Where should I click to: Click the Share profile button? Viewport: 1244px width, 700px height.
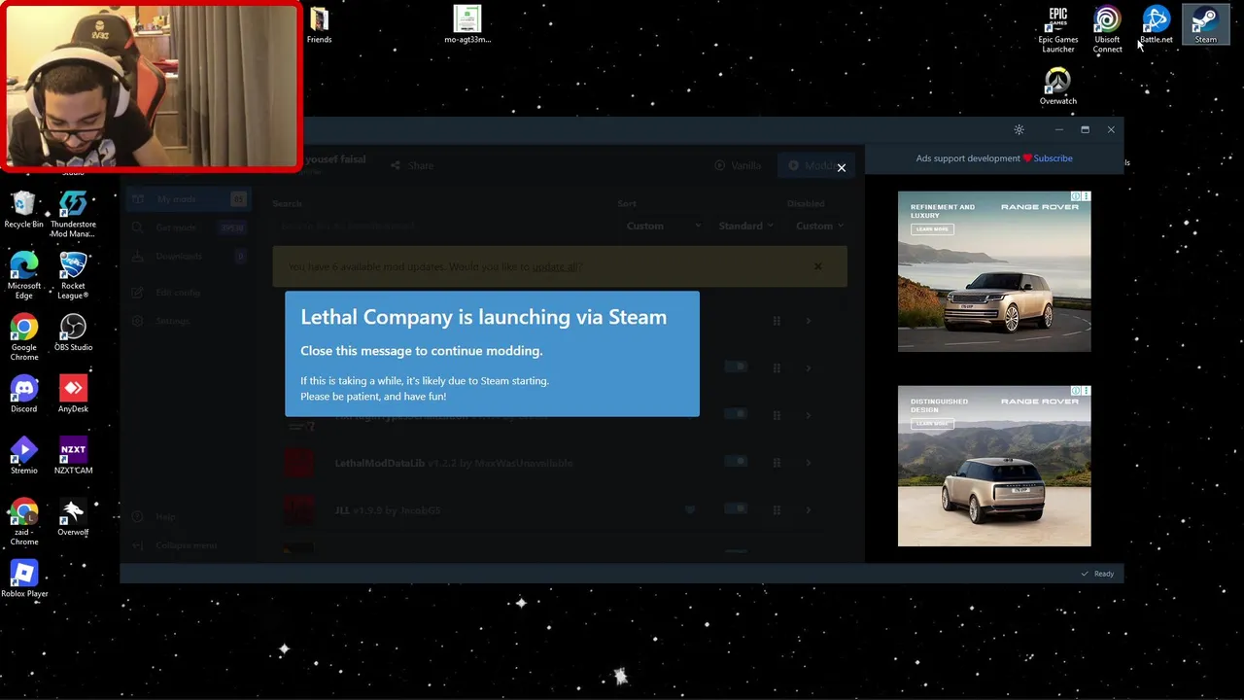click(x=412, y=165)
